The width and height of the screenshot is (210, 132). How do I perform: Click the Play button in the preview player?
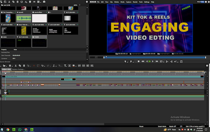click(x=150, y=61)
